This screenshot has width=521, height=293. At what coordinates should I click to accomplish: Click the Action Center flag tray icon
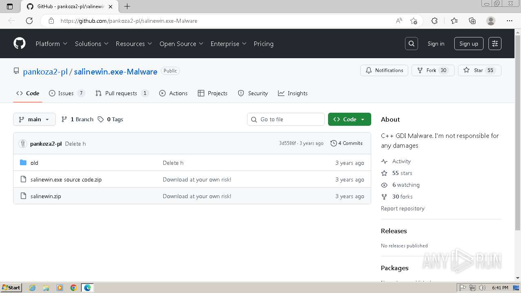point(463,288)
